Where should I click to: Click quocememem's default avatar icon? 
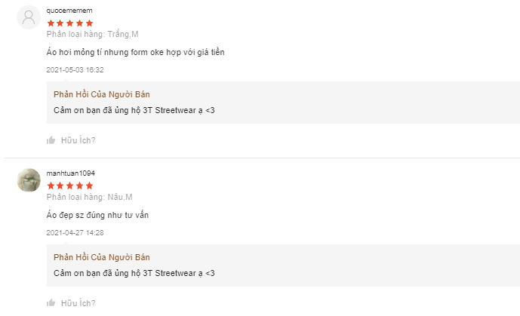pos(29,17)
